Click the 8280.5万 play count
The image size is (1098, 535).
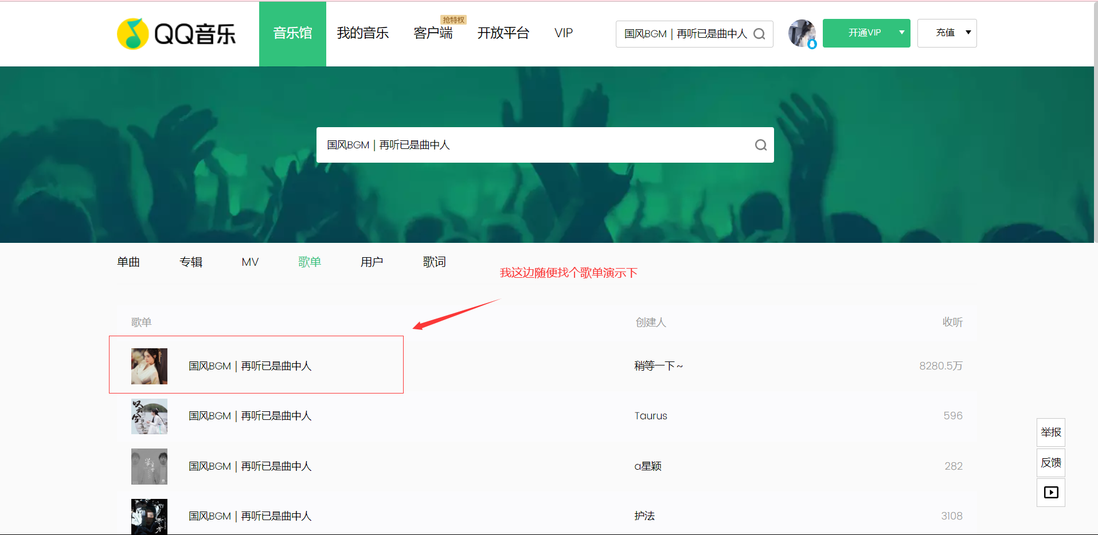pos(941,366)
